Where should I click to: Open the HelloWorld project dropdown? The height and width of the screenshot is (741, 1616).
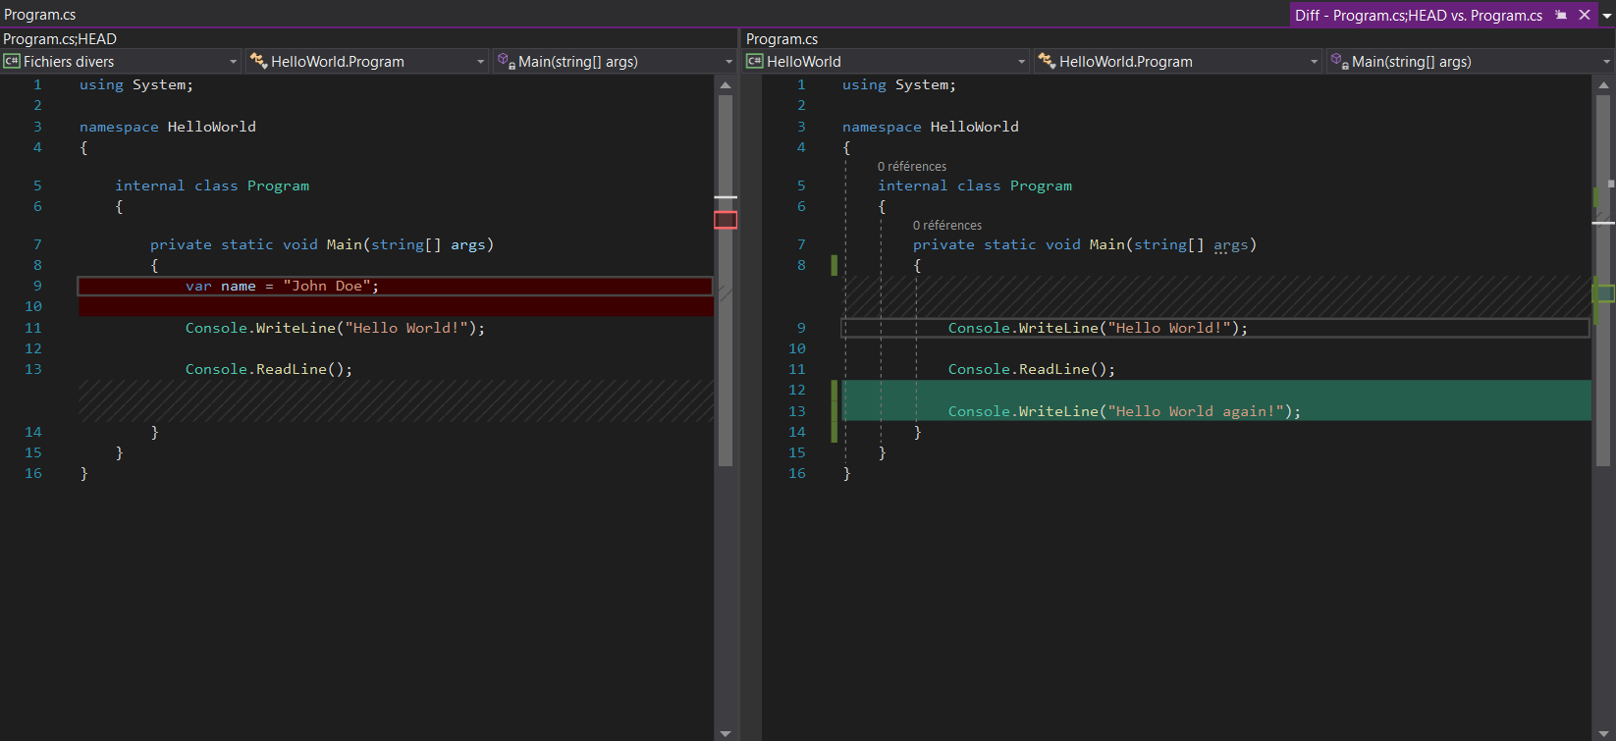pyautogui.click(x=887, y=61)
